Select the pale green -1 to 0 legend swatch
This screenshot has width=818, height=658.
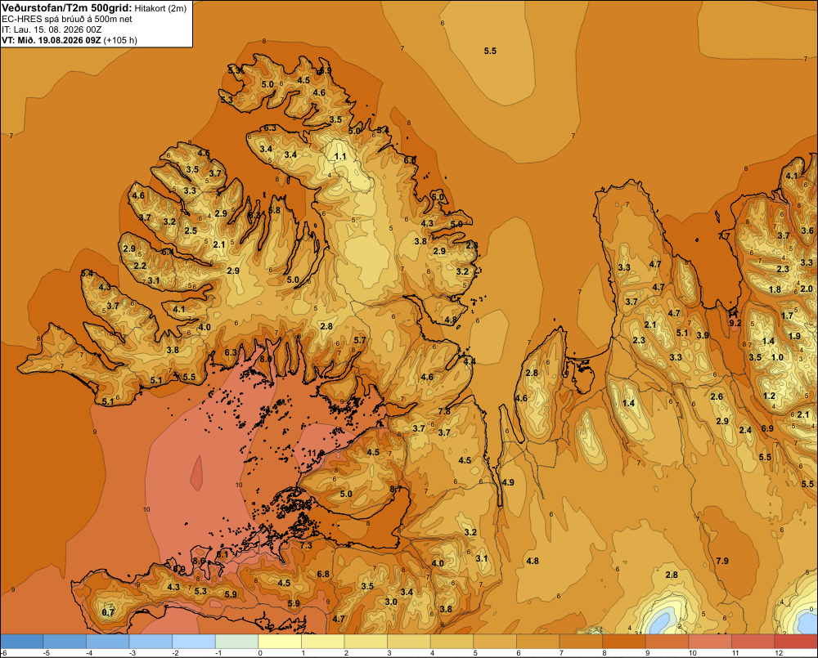coord(237,642)
